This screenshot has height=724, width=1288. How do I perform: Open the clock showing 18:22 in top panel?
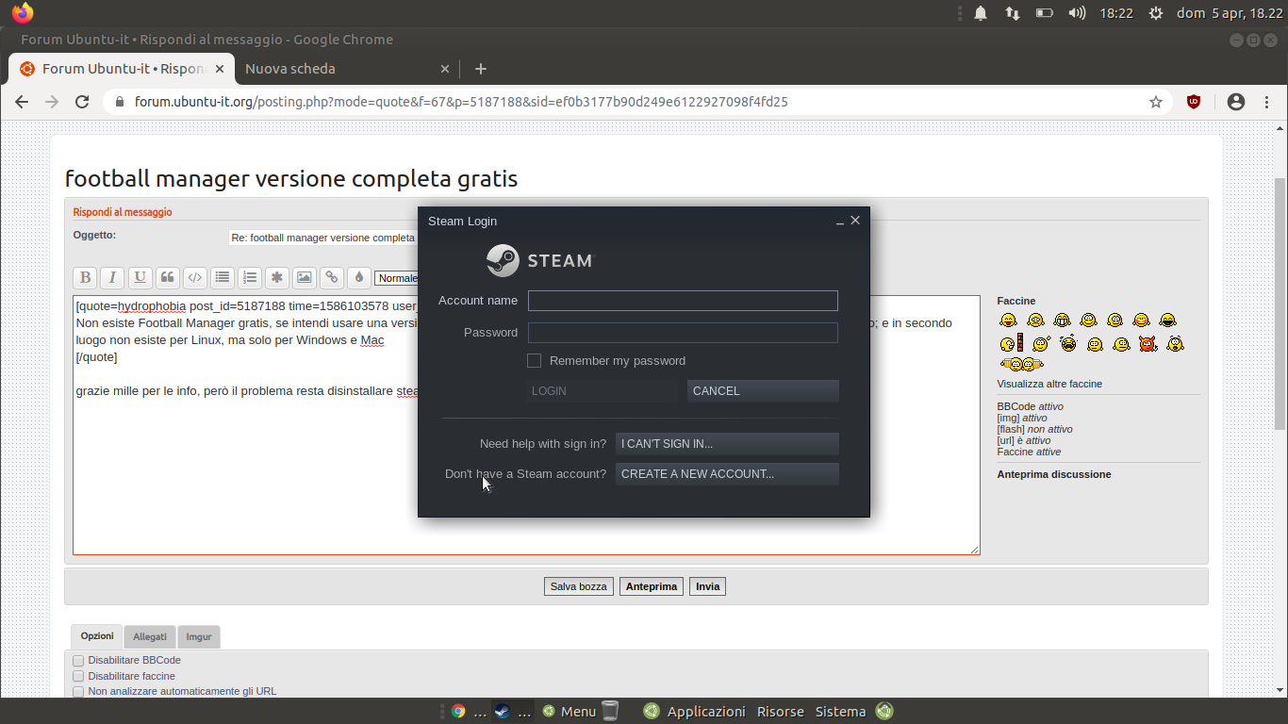(1115, 13)
